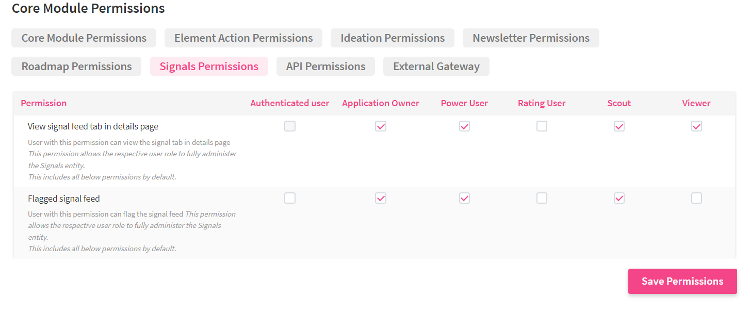
Task: Uncheck View signal feed for Scout
Action: [619, 126]
